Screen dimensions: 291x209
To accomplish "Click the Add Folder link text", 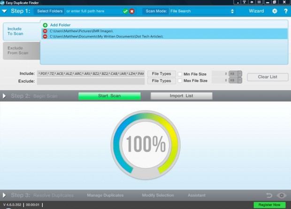I will [x=61, y=25].
